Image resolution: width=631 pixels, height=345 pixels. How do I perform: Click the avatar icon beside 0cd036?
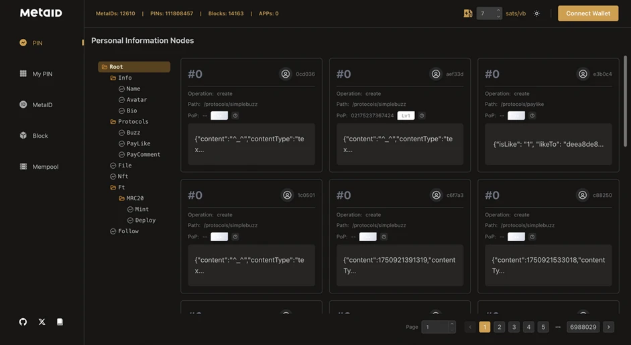[x=286, y=74]
